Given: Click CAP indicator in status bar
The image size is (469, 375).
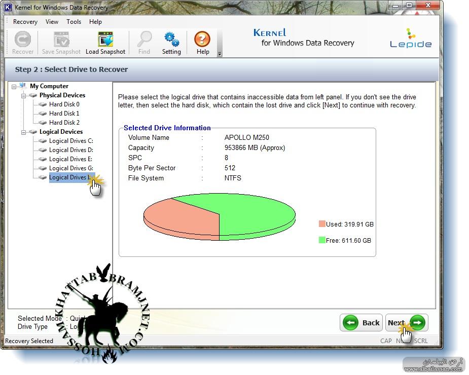Looking at the screenshot, I should tap(386, 341).
